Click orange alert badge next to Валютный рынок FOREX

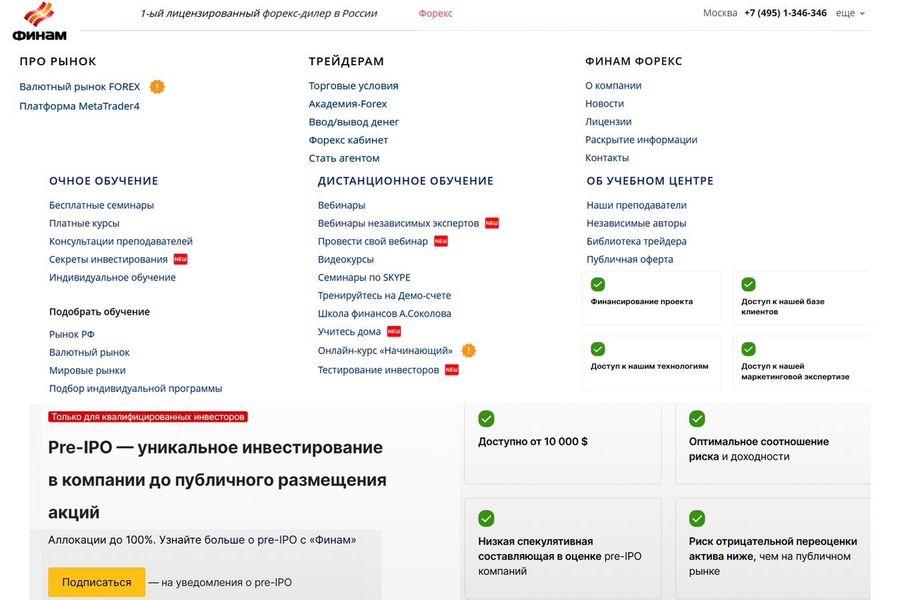pos(157,87)
